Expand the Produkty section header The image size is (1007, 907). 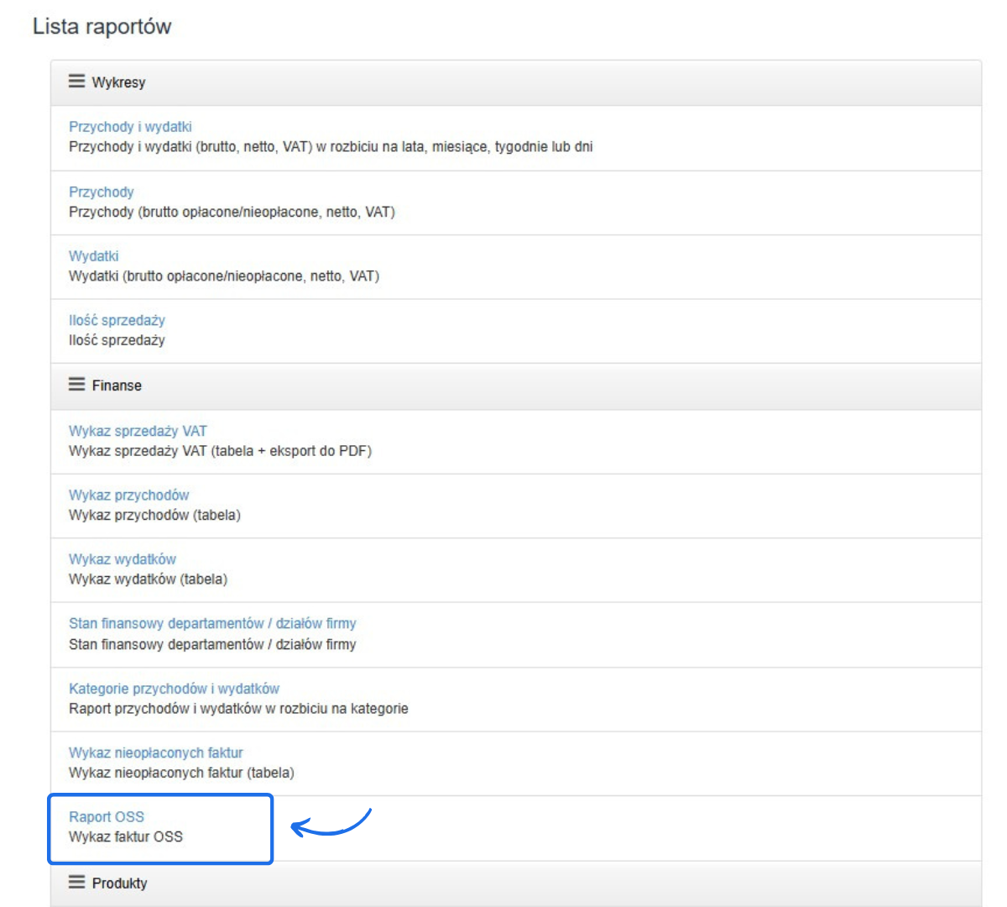pos(119,883)
